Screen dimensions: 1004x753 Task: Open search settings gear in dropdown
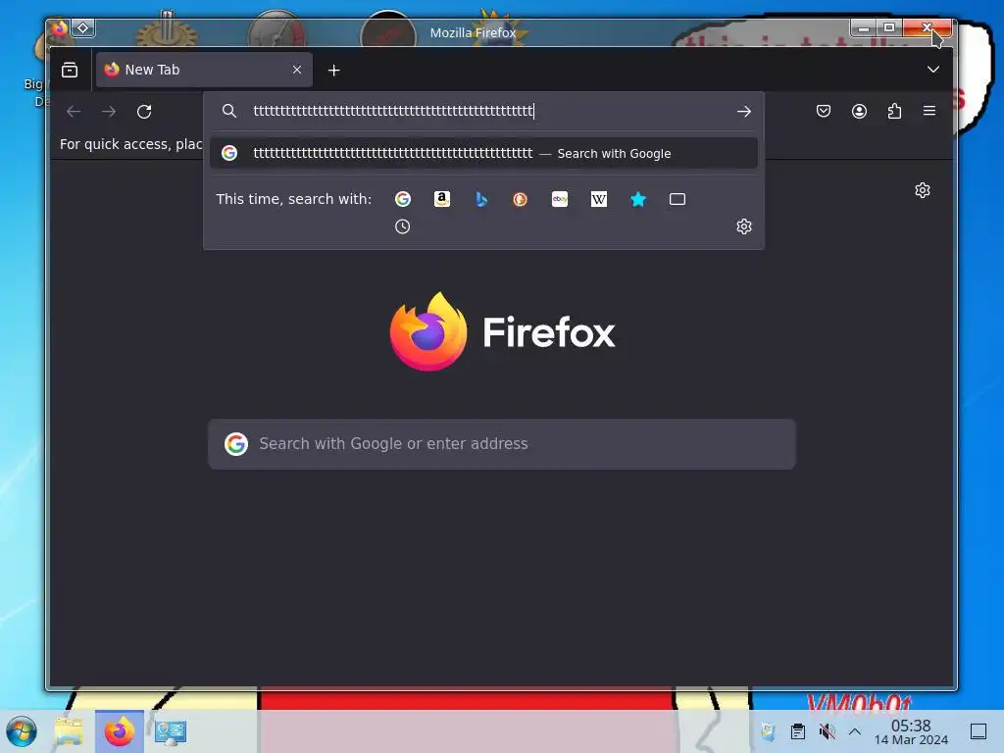click(x=743, y=226)
